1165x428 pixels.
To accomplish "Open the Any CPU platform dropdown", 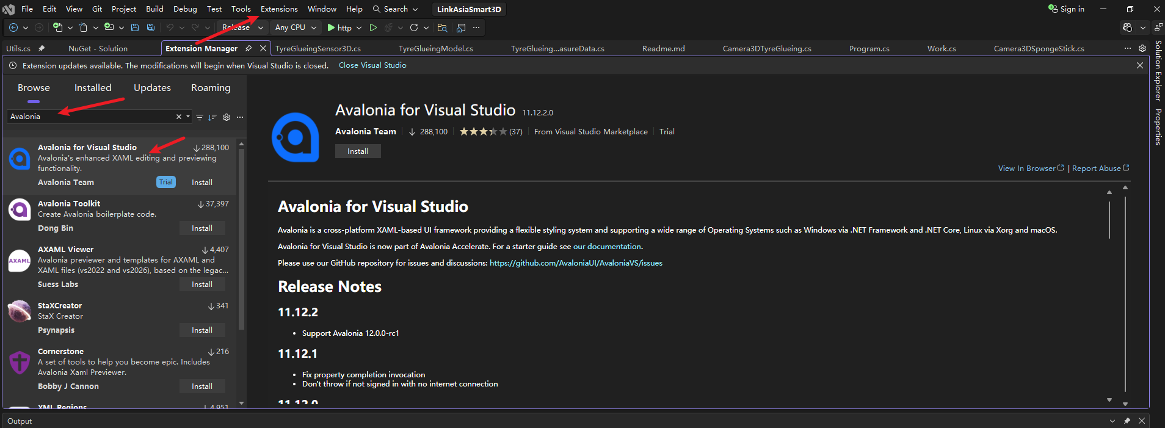I will [296, 27].
